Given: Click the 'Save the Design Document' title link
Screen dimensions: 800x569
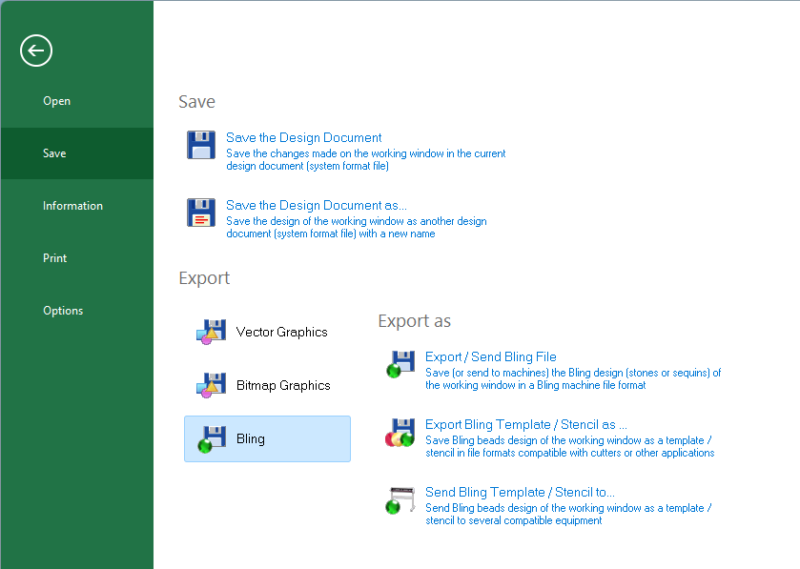Looking at the screenshot, I should (x=303, y=138).
